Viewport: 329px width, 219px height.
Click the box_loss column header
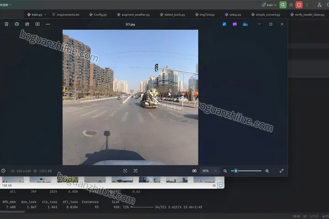click(29, 202)
